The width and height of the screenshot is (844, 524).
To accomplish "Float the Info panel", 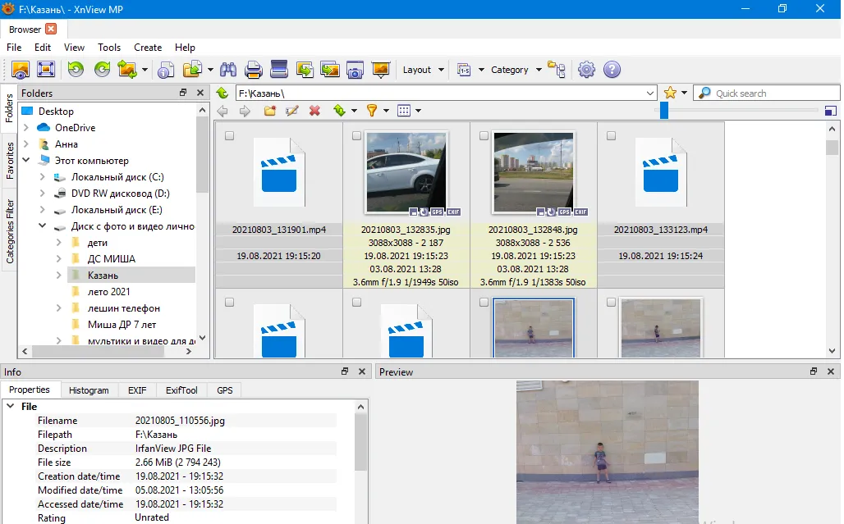I will pyautogui.click(x=345, y=371).
